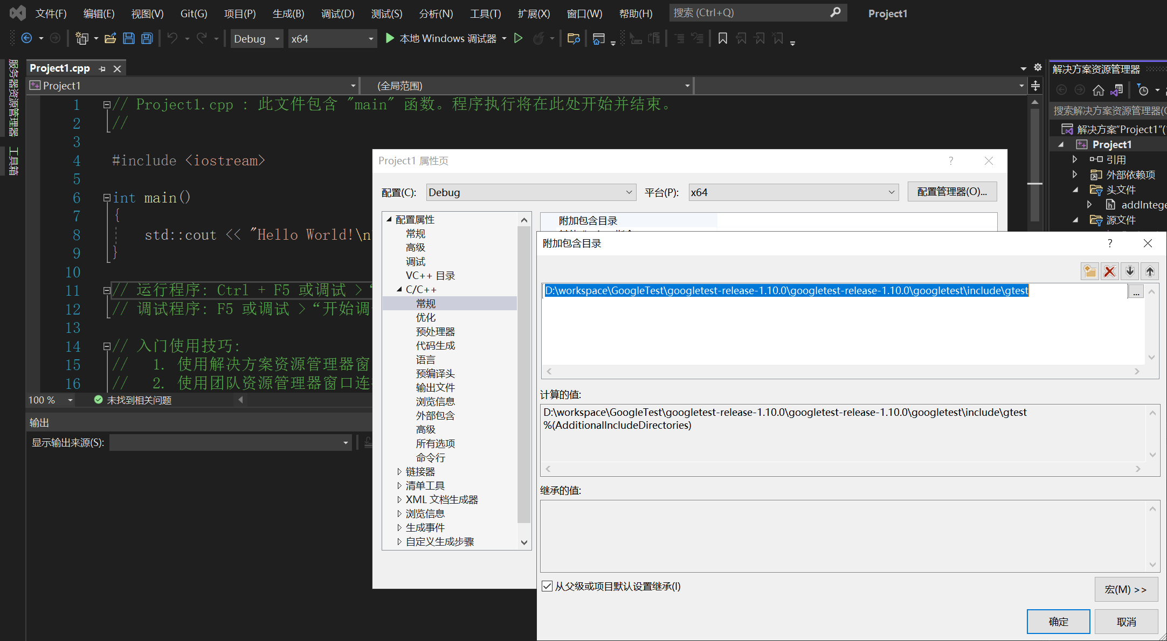1167x641 pixels.
Task: Click the 宏(M) >> button
Action: (x=1125, y=589)
